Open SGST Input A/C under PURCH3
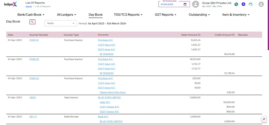The height and width of the screenshot is (125, 269). click(107, 88)
